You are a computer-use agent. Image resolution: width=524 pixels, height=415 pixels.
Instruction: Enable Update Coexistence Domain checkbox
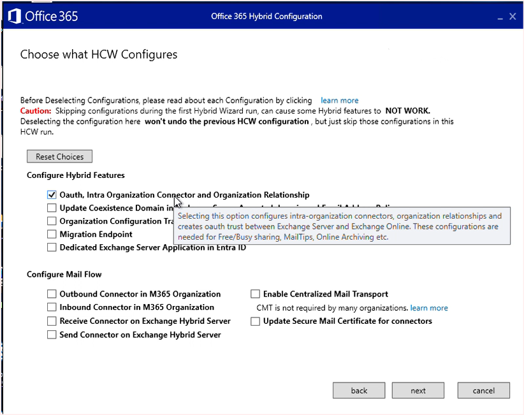tap(52, 208)
